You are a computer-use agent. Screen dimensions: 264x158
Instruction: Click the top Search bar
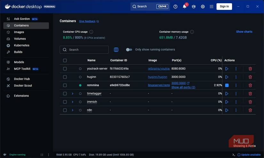(x=150, y=7)
